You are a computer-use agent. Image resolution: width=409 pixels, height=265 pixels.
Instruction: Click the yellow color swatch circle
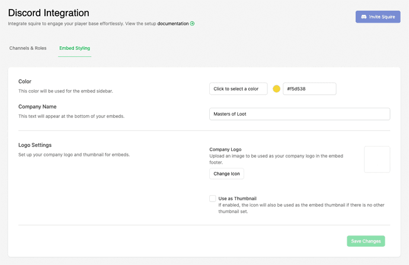point(276,89)
